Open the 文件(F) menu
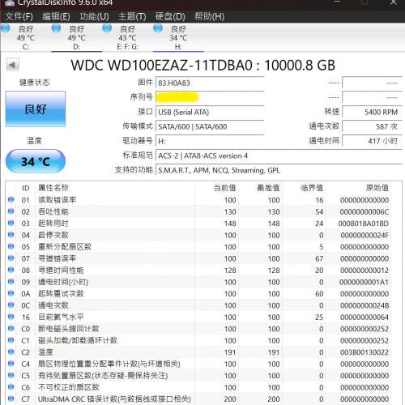This screenshot has width=405, height=405. (x=19, y=17)
